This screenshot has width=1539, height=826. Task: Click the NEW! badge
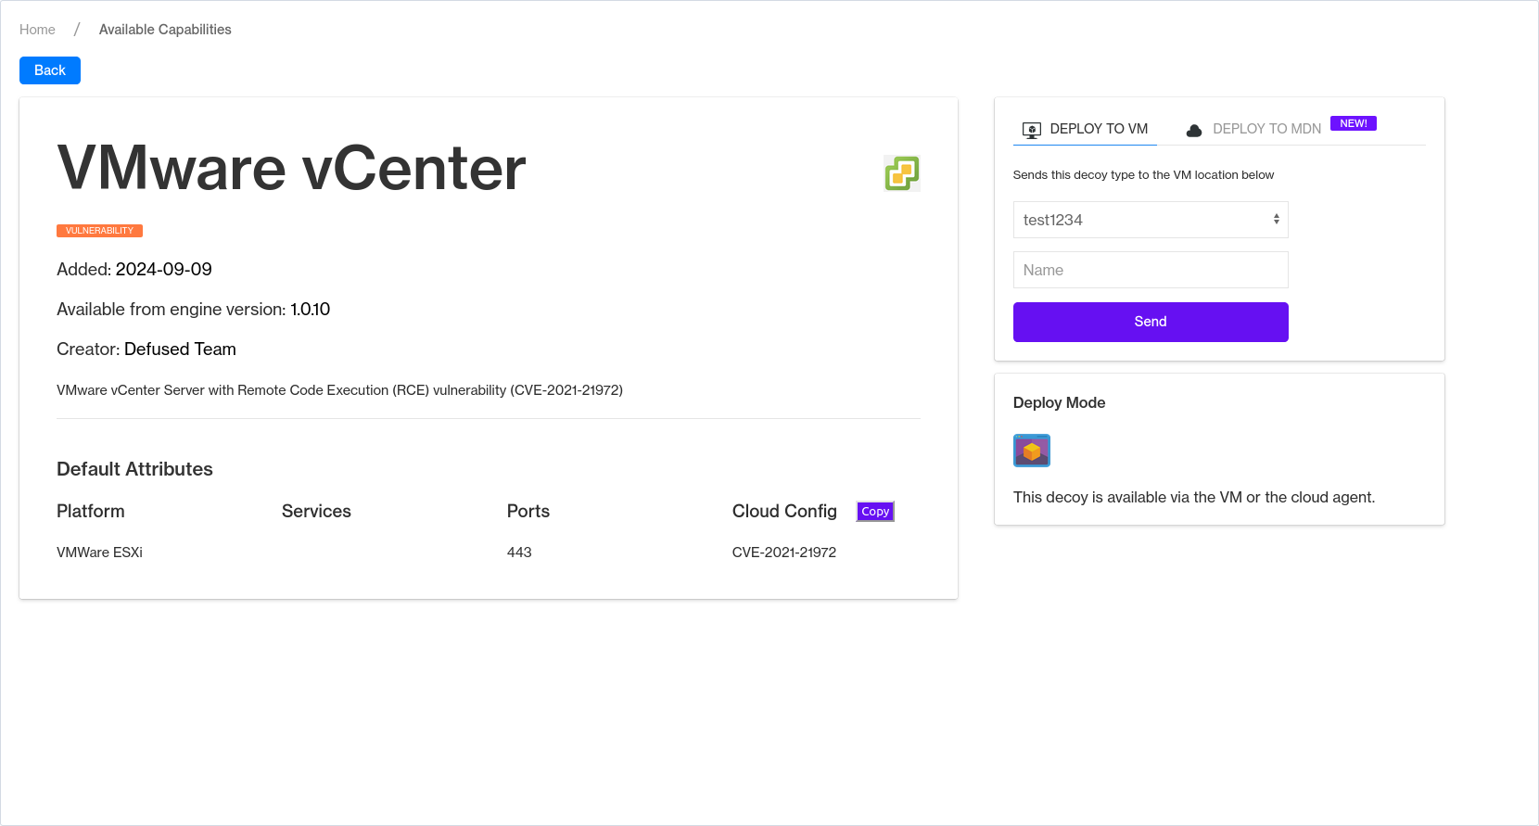pos(1354,123)
